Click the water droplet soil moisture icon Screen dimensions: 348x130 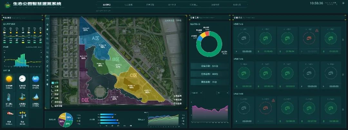[x=35, y=97]
